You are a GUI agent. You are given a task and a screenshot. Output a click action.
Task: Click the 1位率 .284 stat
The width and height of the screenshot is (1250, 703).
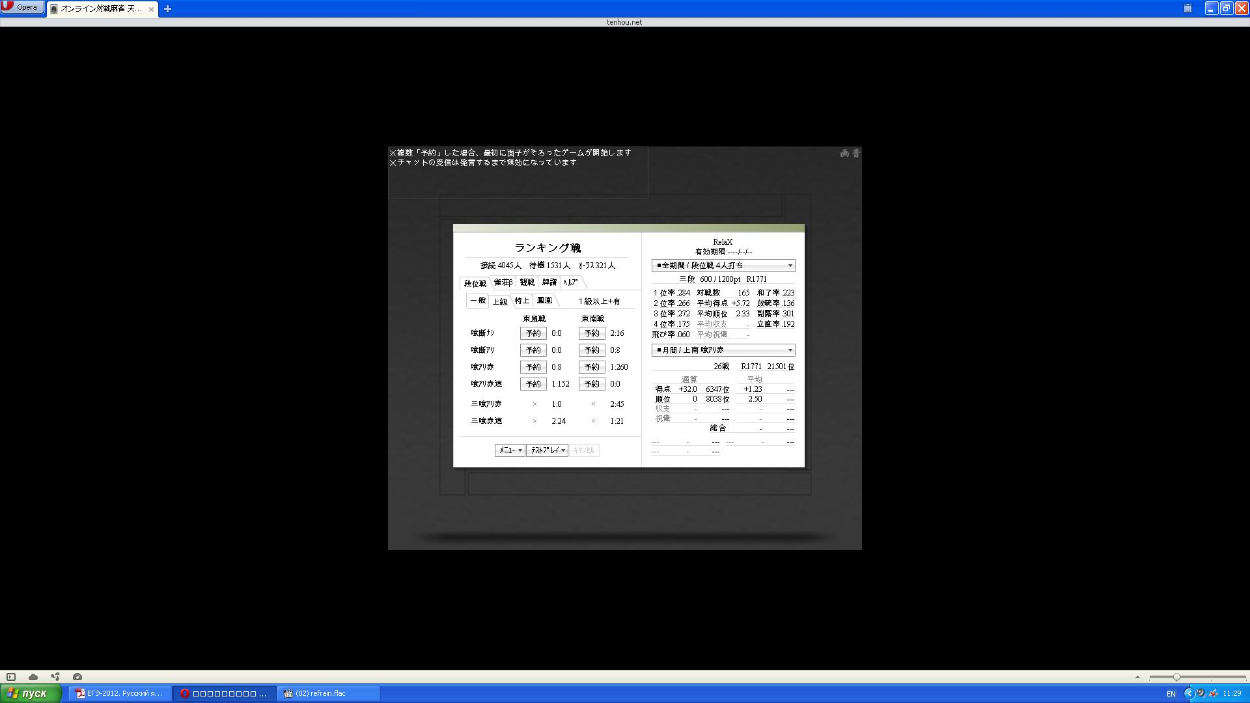pyautogui.click(x=671, y=293)
